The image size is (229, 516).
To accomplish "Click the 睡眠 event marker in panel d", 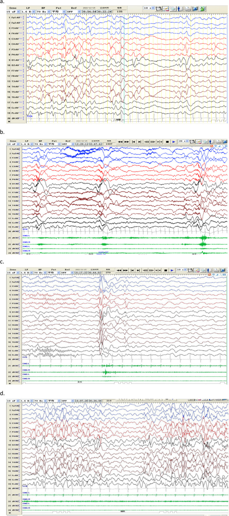I will [123, 512].
